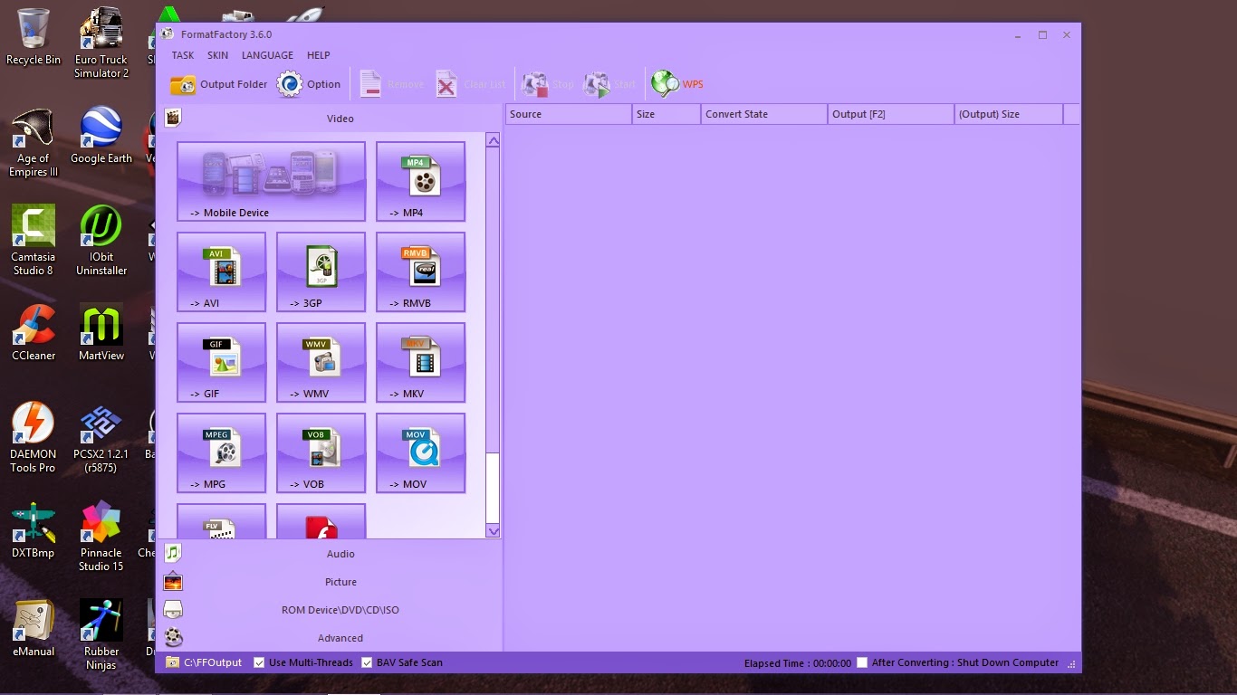Click the MartView desktop icon
This screenshot has width=1237, height=695.
tap(101, 332)
